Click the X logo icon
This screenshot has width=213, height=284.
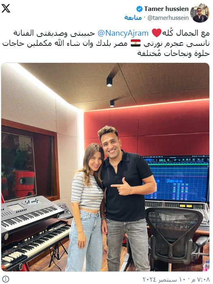point(6,9)
